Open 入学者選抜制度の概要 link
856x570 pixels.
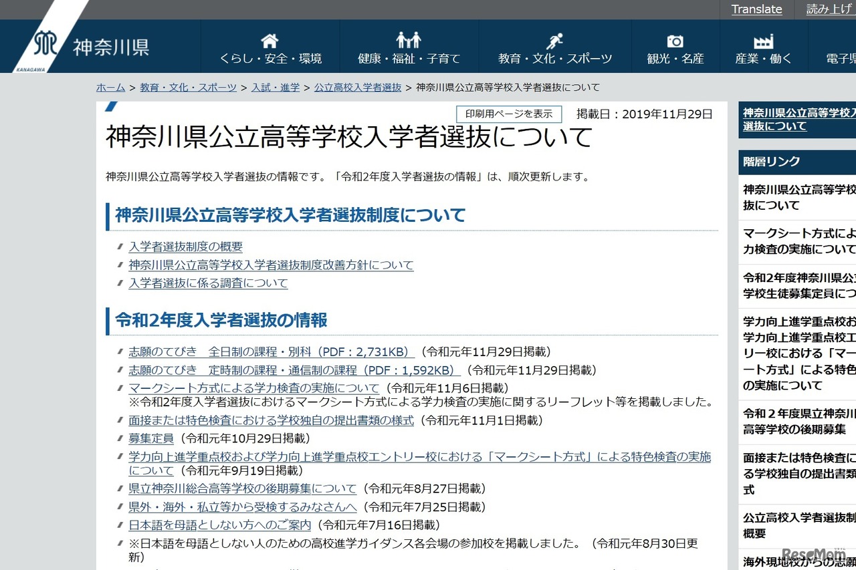point(185,247)
